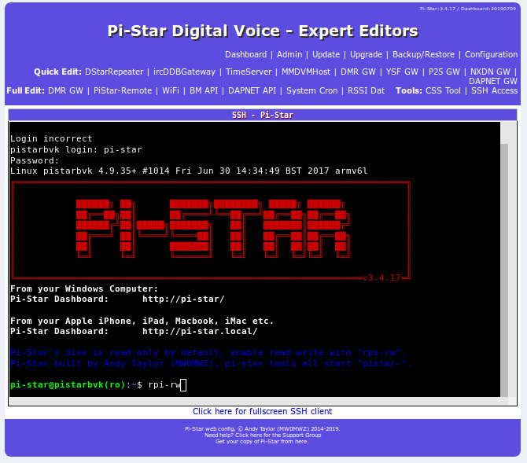Open Full Edit BM API
Screen dimensions: 527x463
[204, 90]
